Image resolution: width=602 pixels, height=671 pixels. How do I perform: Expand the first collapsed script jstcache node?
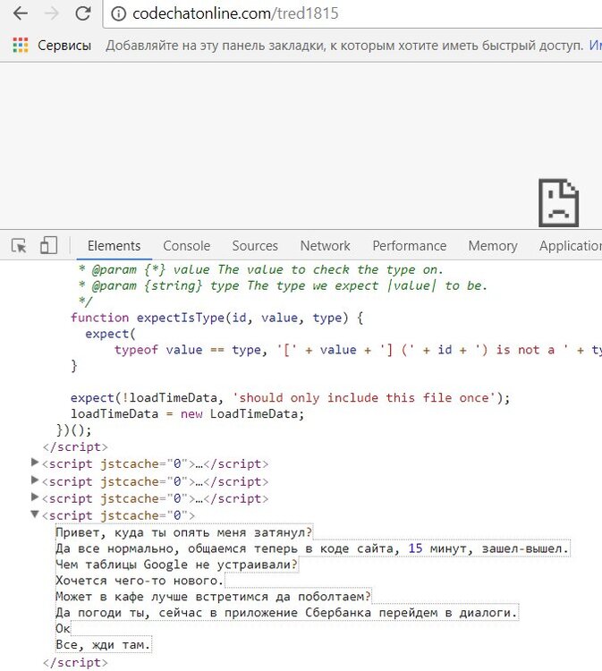[x=35, y=463]
